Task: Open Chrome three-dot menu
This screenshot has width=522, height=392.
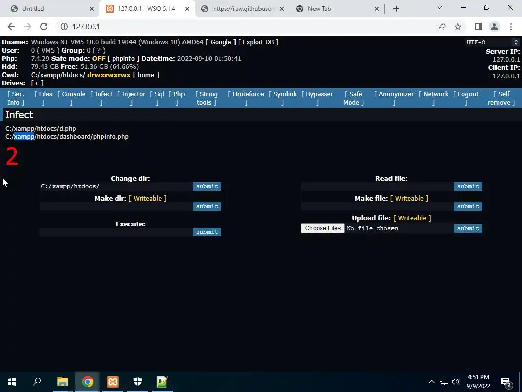Action: pos(511,27)
